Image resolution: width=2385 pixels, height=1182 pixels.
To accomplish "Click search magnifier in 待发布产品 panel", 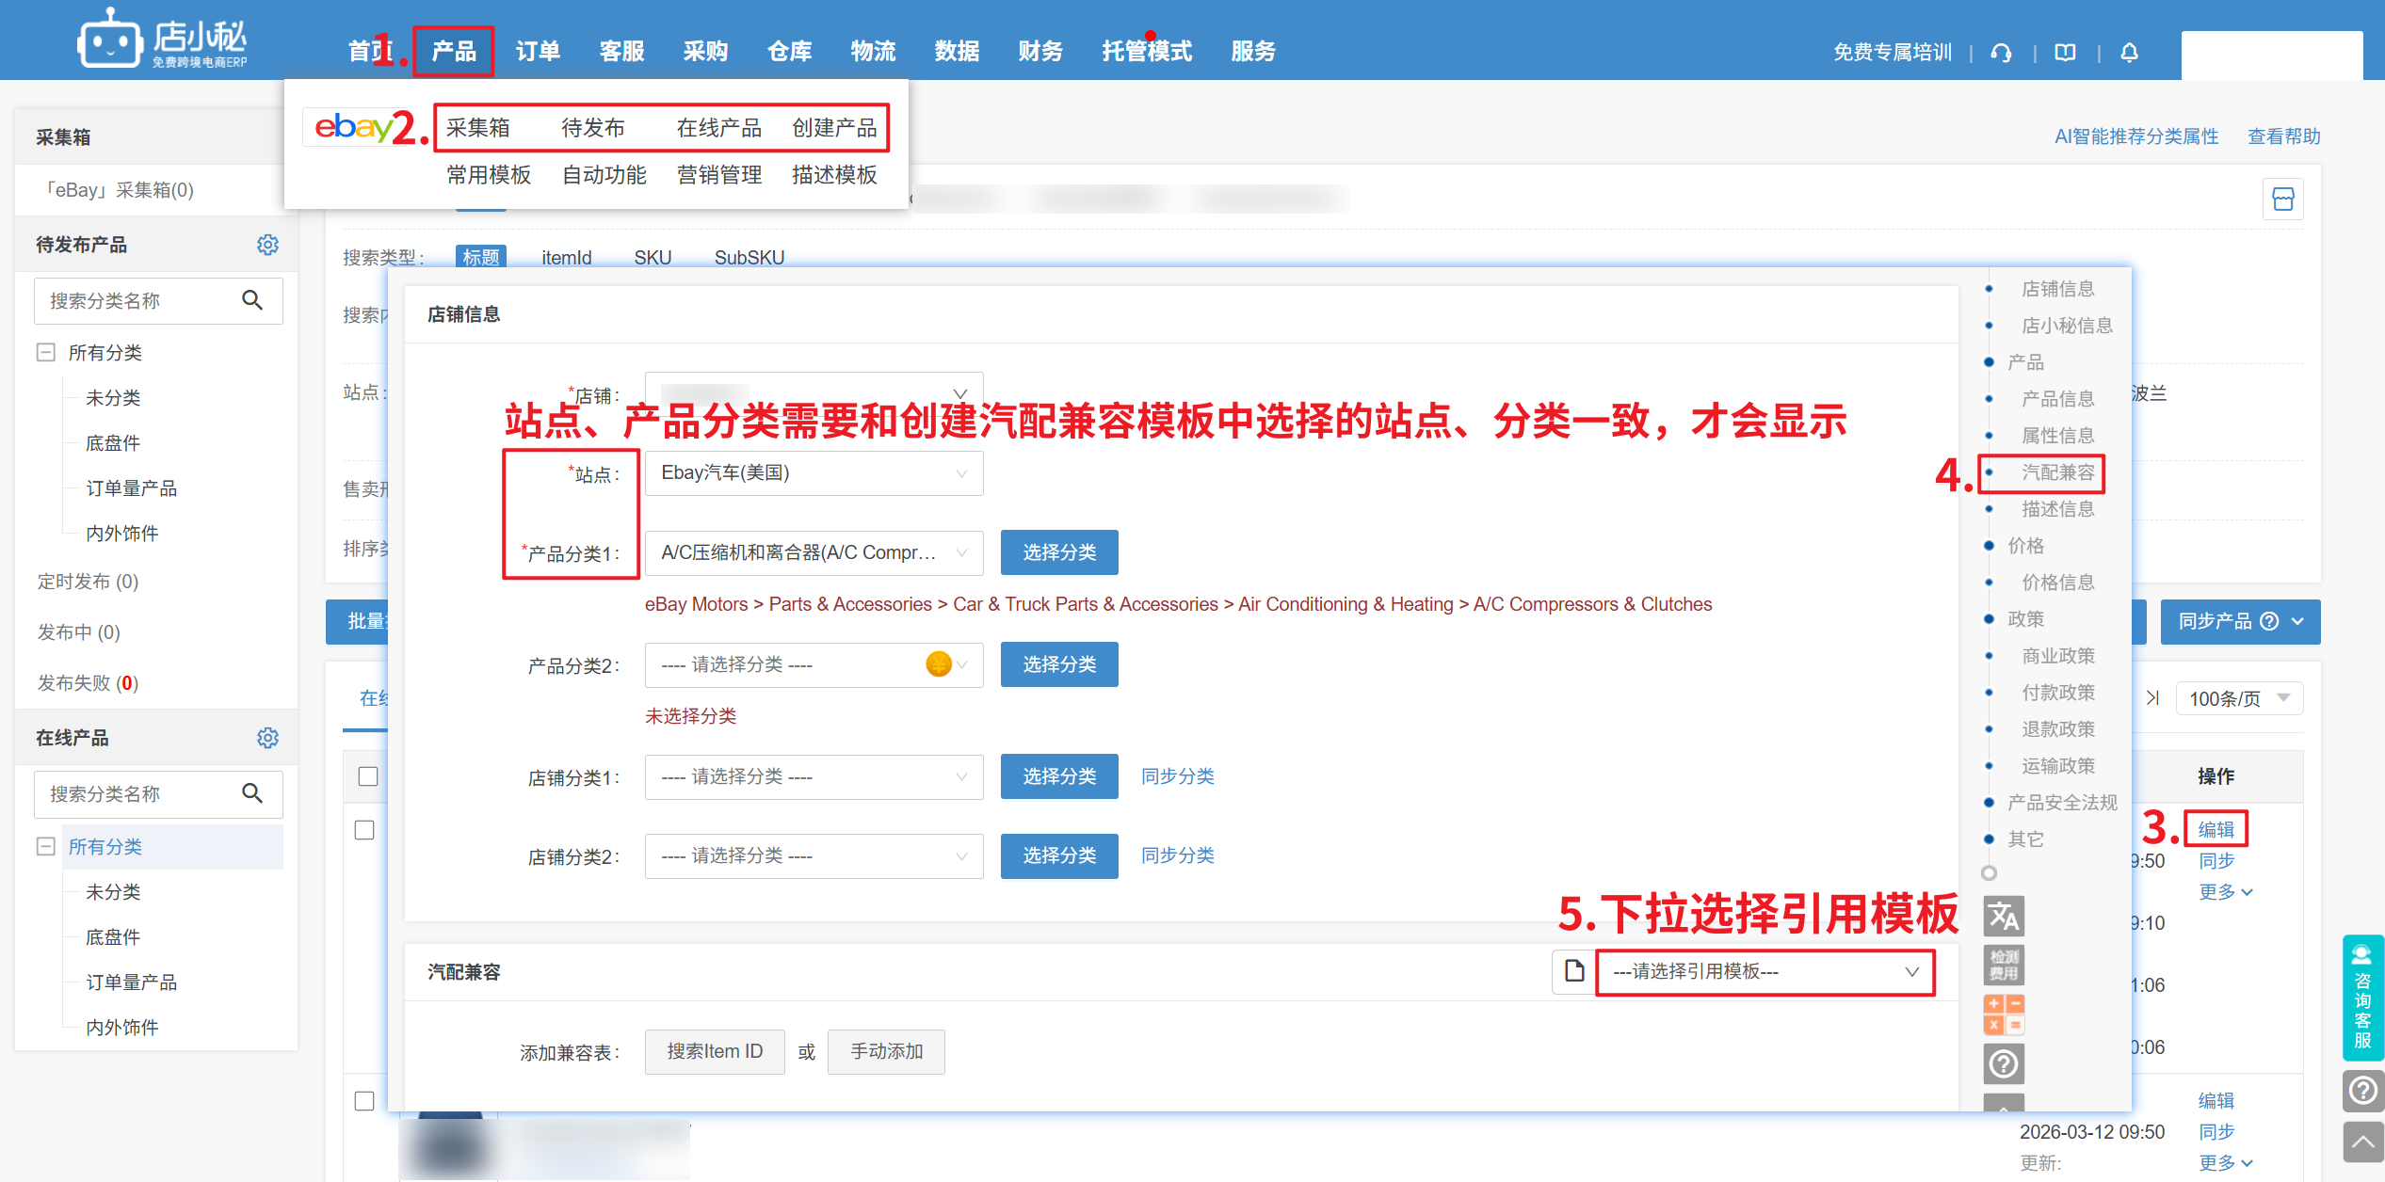I will click(251, 300).
